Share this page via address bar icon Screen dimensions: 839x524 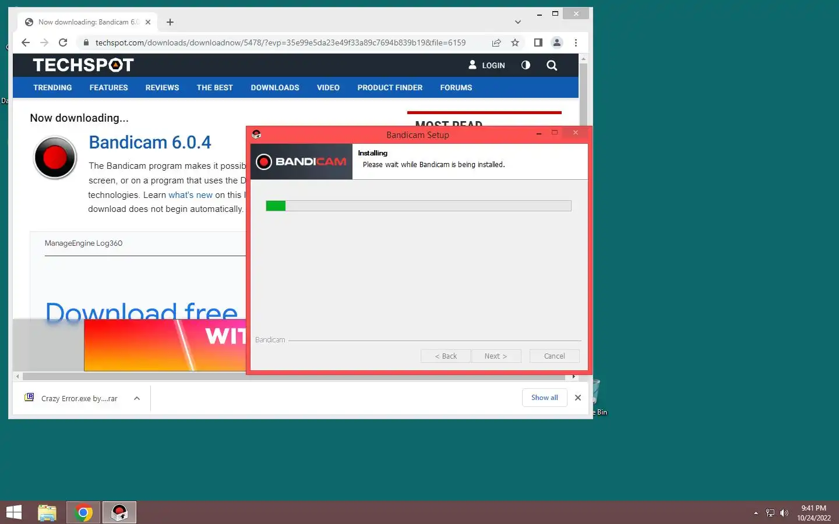pos(496,43)
